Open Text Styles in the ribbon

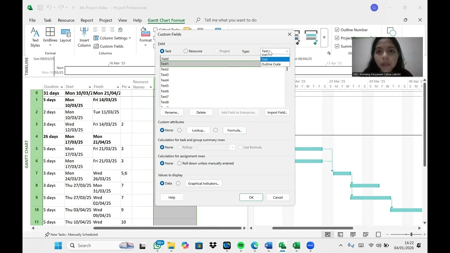point(35,38)
